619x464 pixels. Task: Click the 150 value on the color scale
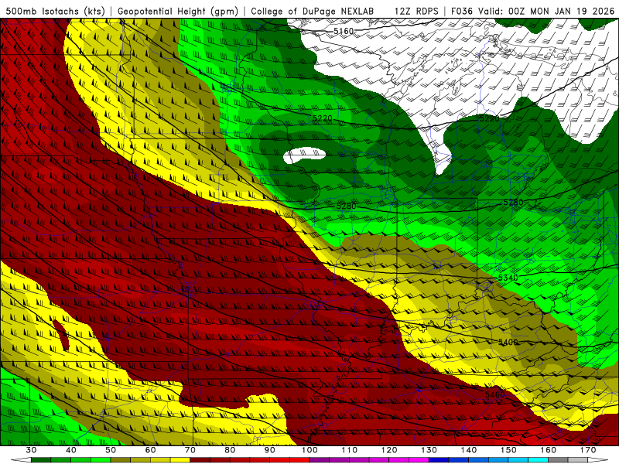point(508,450)
